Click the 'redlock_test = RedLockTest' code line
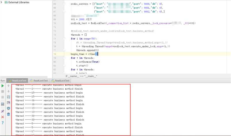Viewport: 231px width, 136px height. [x=133, y=23]
